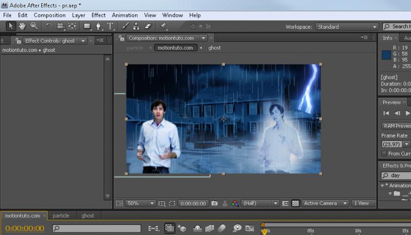This screenshot has width=411, height=235.
Task: Activate the Clone Stamp tool
Action: click(x=137, y=26)
